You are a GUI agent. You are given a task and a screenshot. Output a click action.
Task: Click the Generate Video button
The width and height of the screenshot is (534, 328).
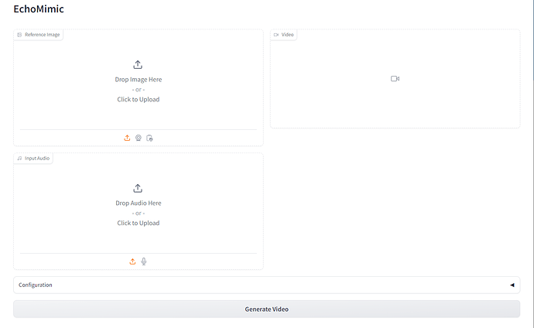[x=267, y=309]
